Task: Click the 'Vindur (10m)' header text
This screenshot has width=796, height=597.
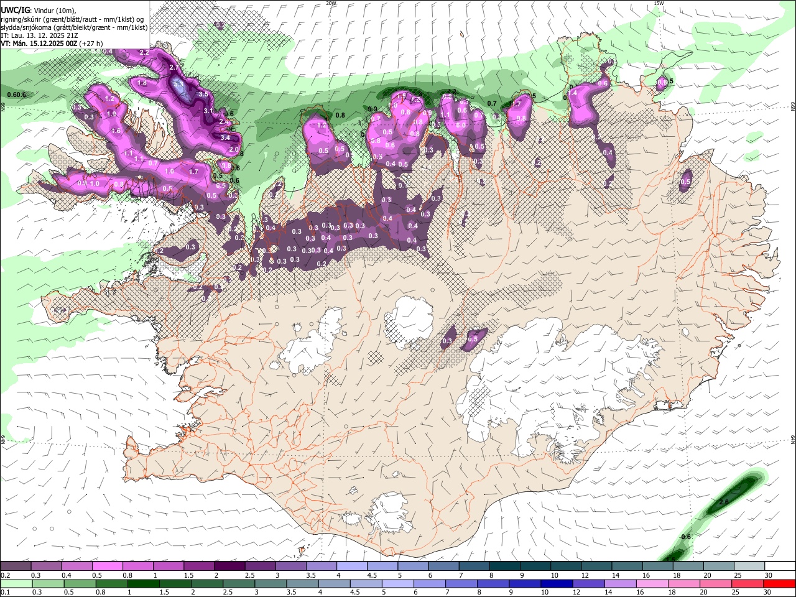Action: click(x=55, y=10)
